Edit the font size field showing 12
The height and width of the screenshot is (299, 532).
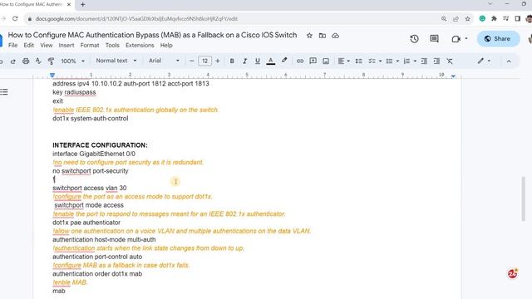pos(205,61)
